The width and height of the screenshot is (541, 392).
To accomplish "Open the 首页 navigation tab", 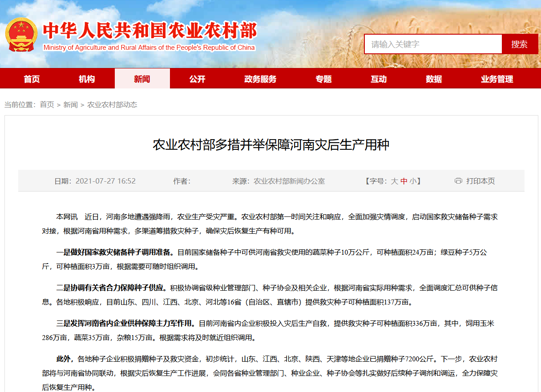I will click(32, 79).
